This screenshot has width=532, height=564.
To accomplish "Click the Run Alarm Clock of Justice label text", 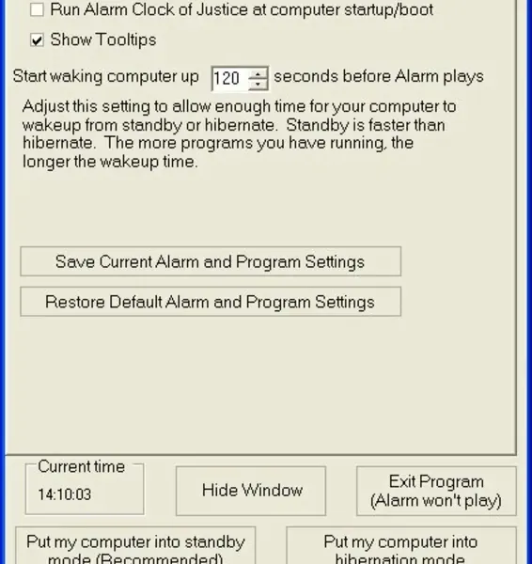I will [242, 9].
